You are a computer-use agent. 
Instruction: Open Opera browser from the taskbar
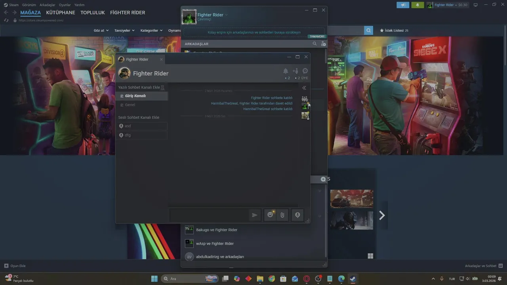click(x=307, y=279)
